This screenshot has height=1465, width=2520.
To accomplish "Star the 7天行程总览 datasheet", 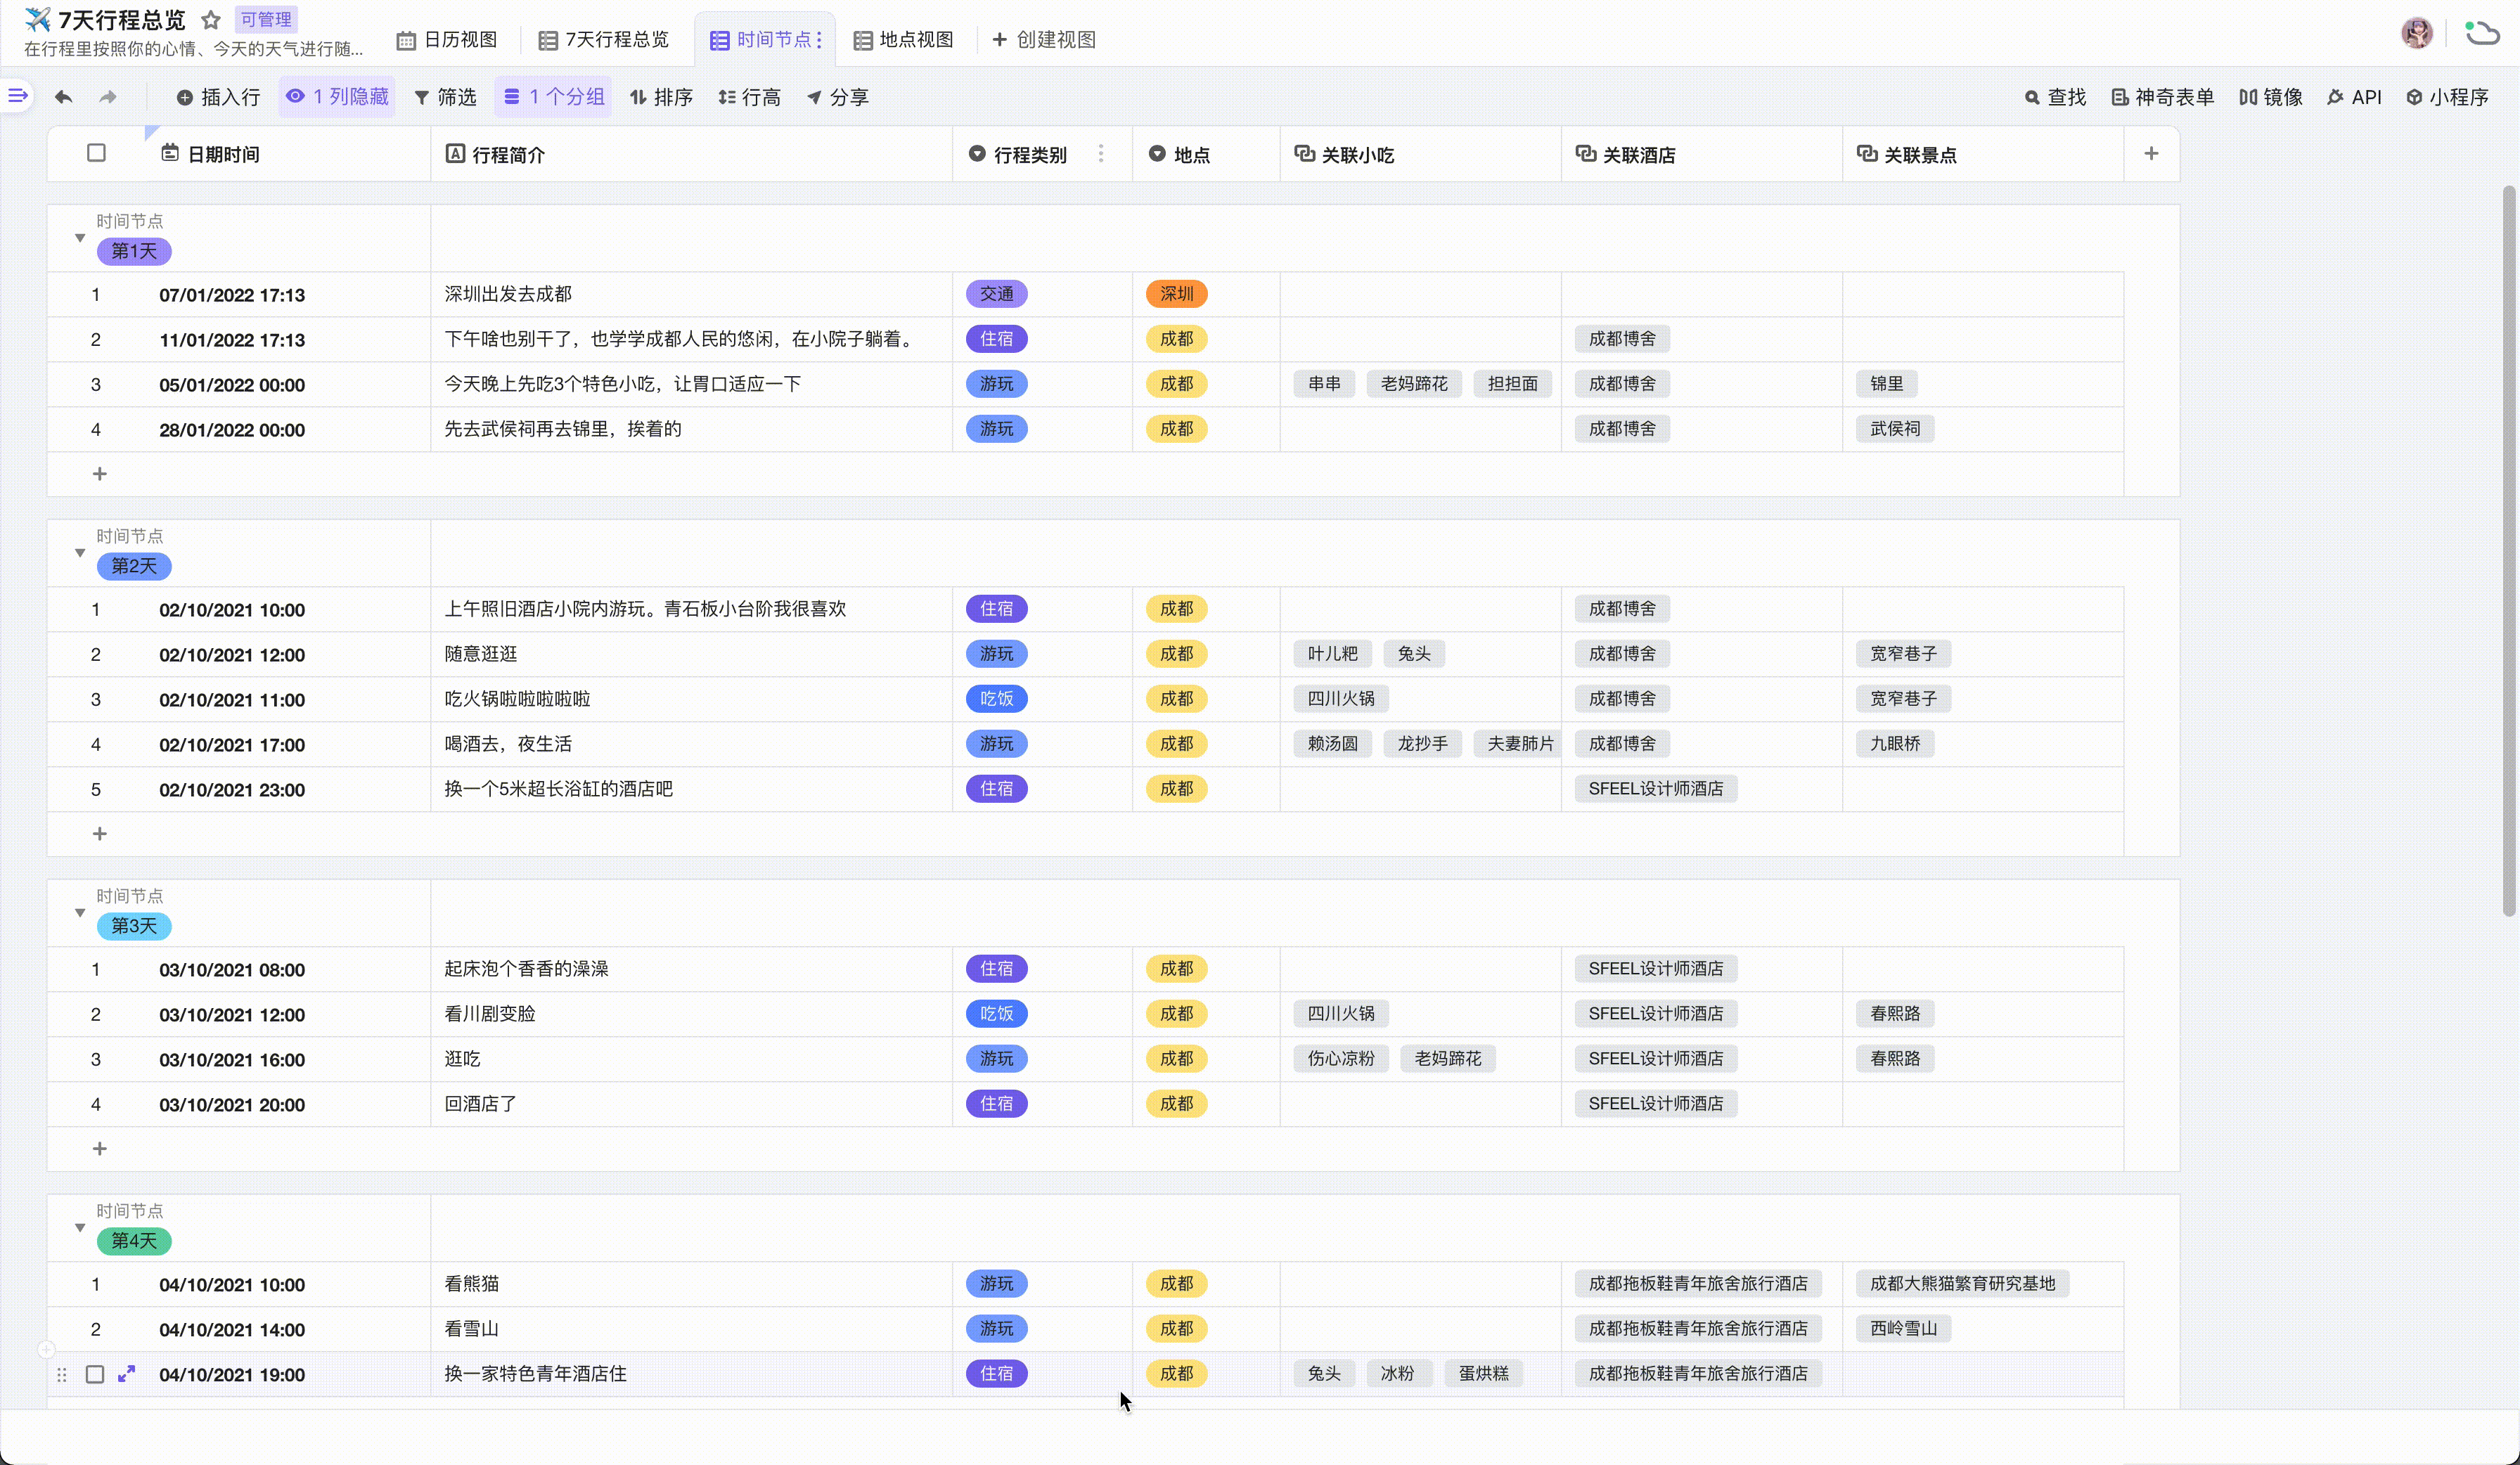I will 211,20.
